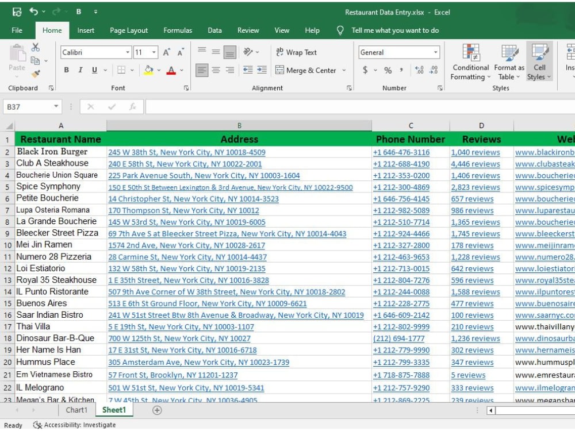
Task: Click the Increase Decimal icon
Action: pyautogui.click(x=419, y=70)
